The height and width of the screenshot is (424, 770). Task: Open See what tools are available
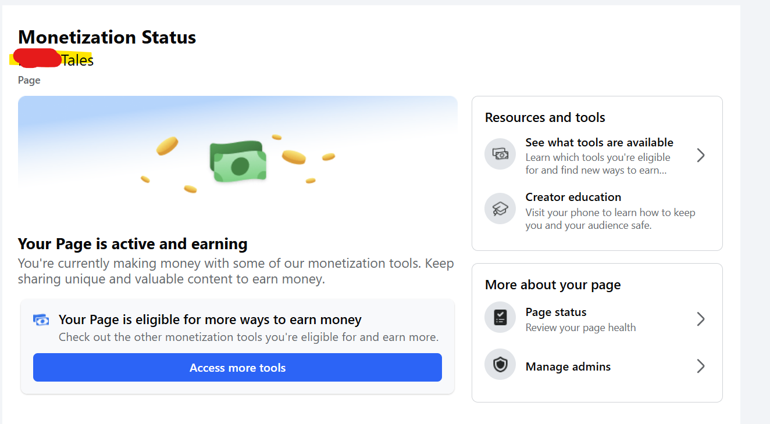[597, 156]
